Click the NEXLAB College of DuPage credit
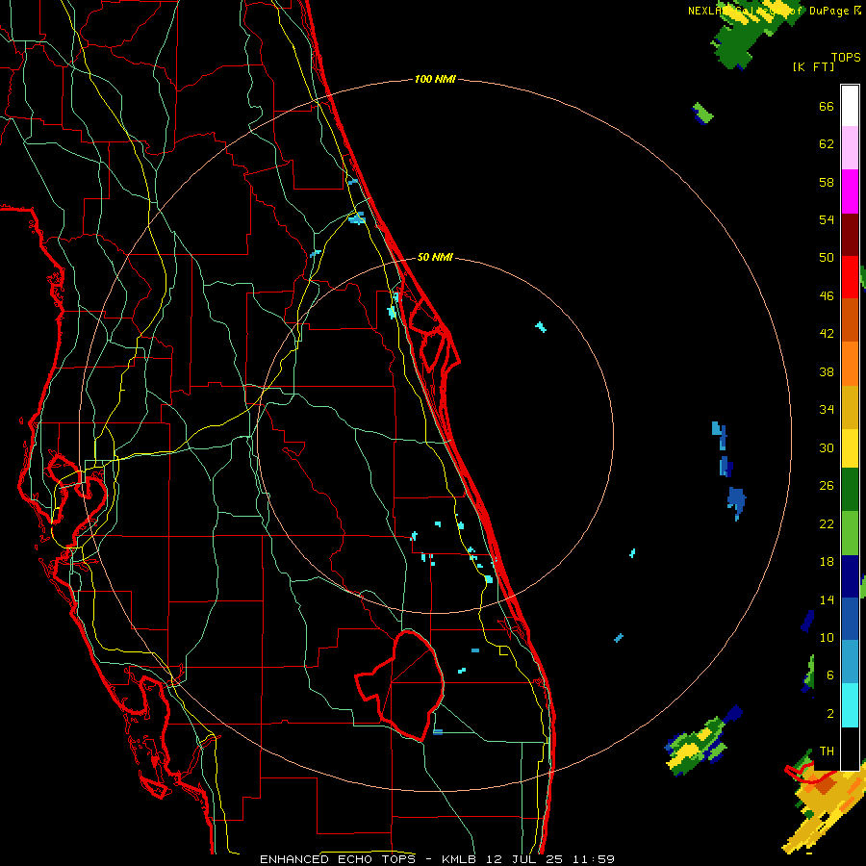Viewport: 866px width, 866px height. 774,11
